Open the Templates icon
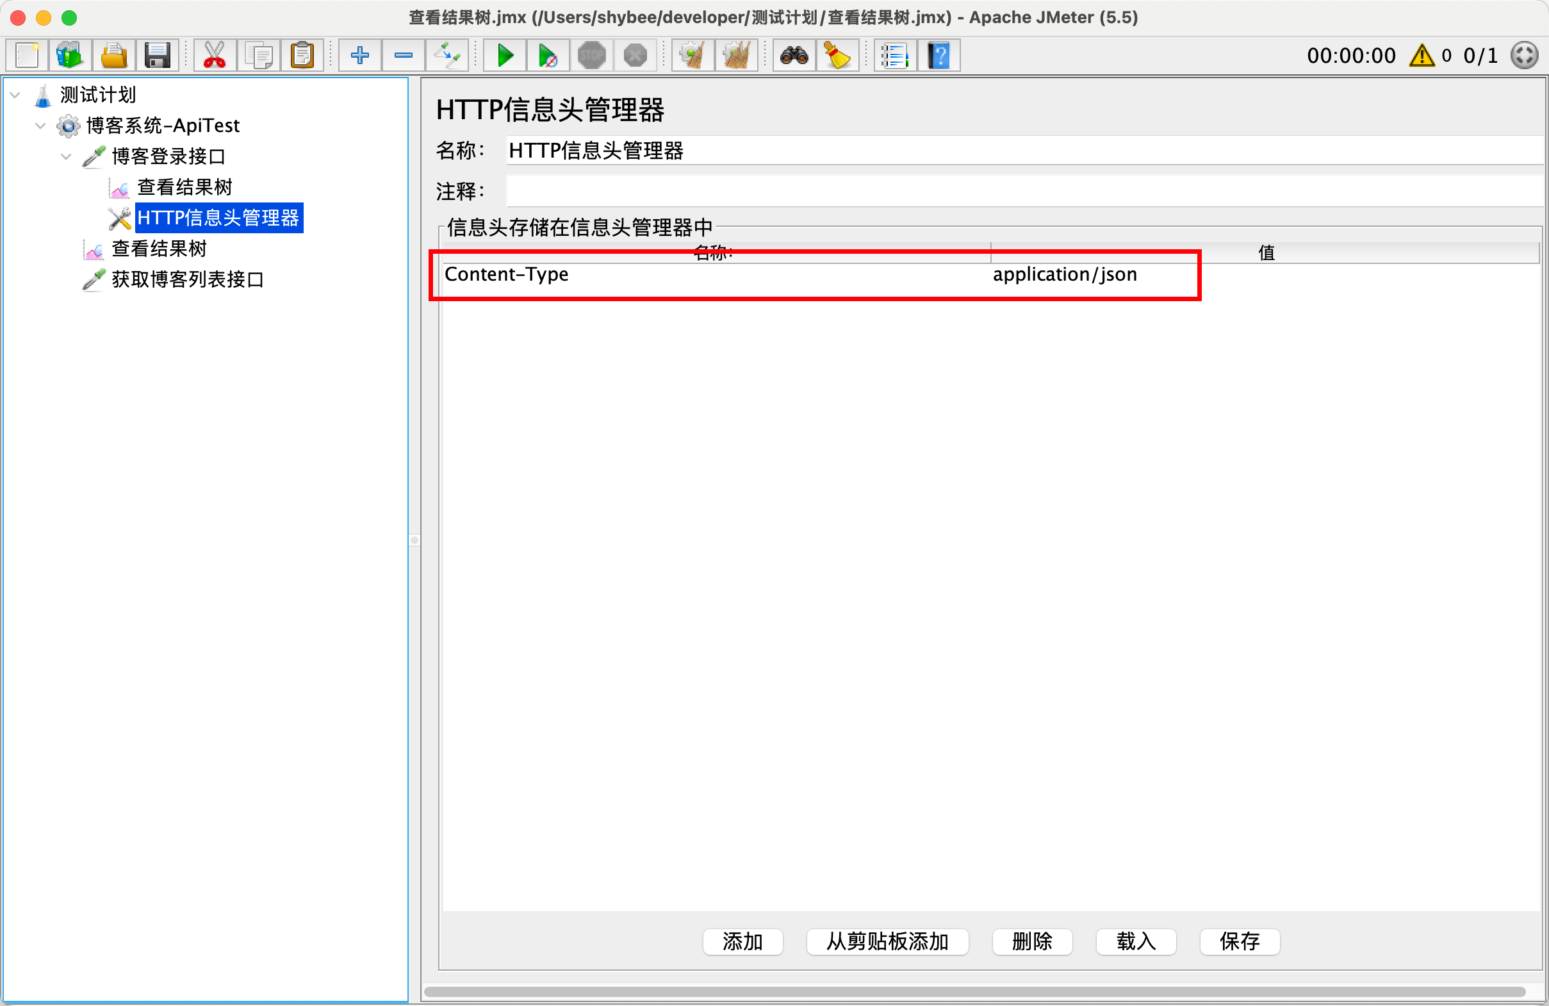The width and height of the screenshot is (1549, 1006). tap(70, 55)
